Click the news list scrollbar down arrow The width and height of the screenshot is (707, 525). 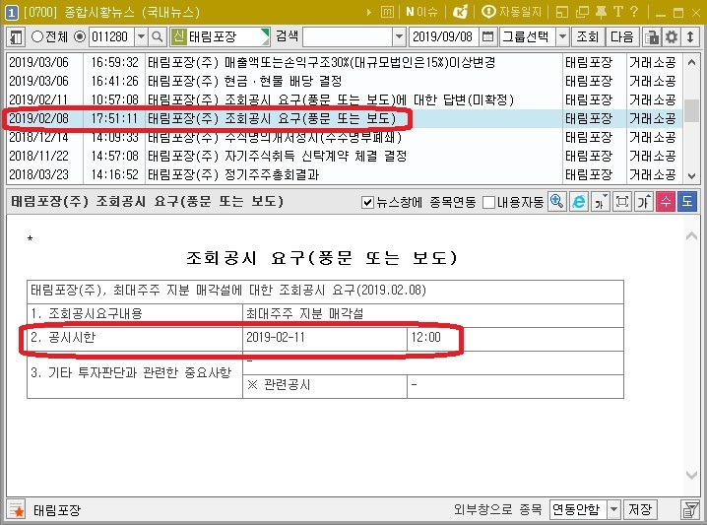[691, 176]
